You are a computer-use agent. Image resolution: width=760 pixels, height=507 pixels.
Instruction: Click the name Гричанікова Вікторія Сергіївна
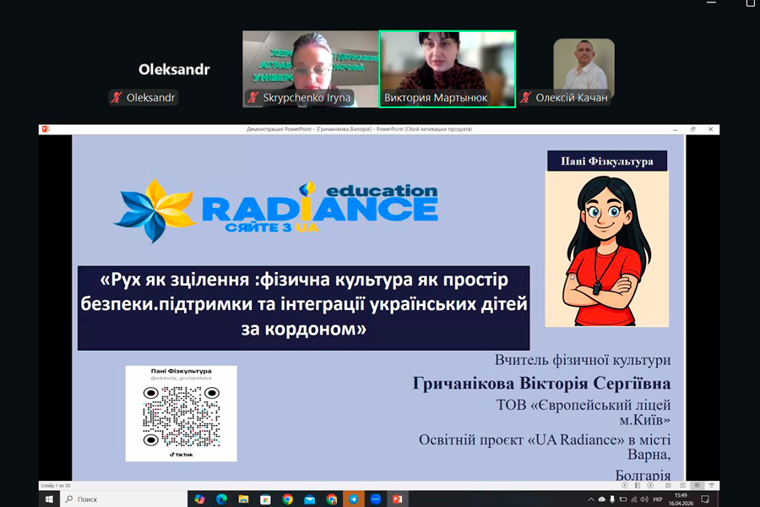(542, 384)
